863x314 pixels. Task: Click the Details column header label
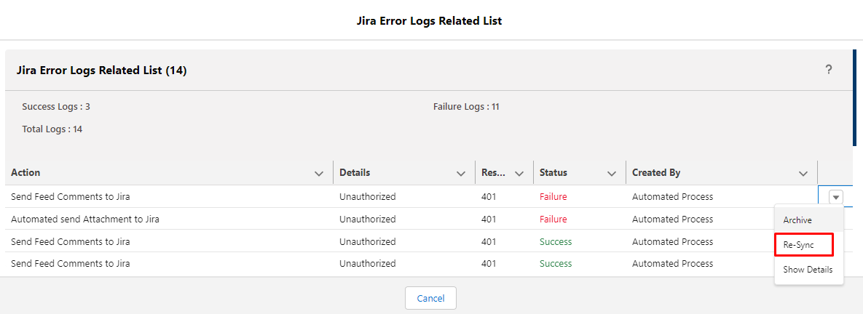coord(355,172)
